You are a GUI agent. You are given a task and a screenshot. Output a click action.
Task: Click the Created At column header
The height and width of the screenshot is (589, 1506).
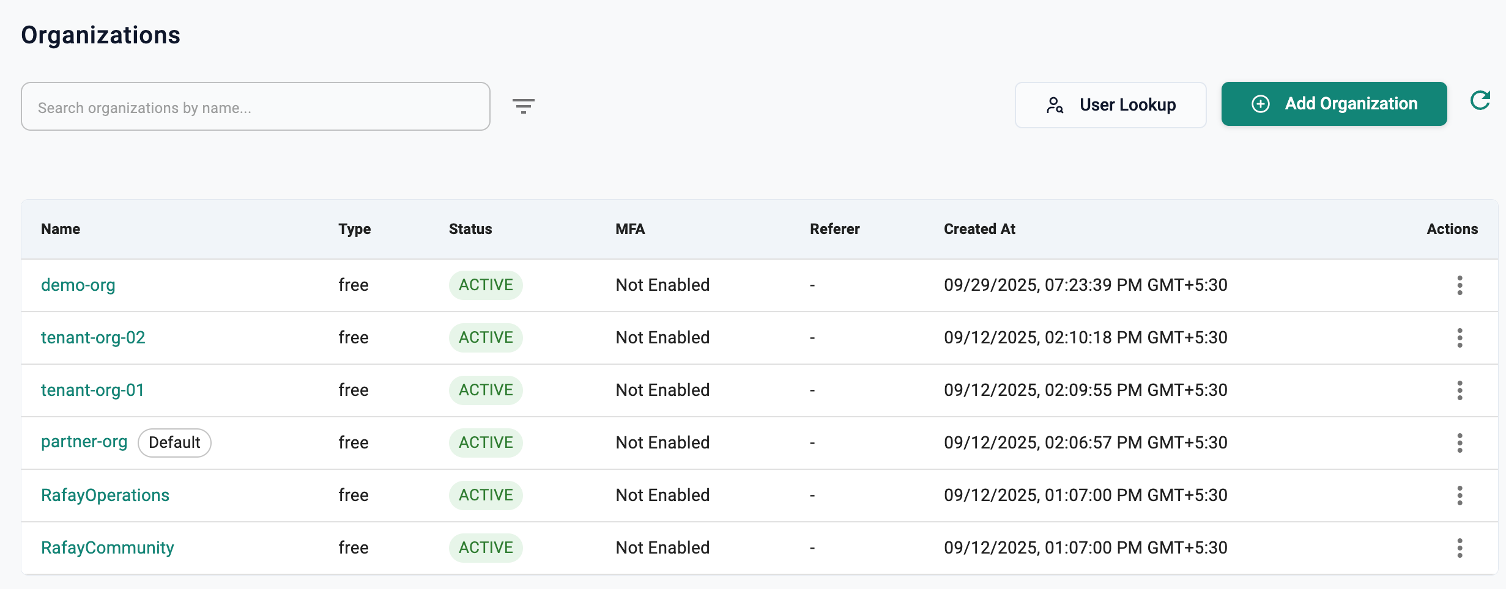pyautogui.click(x=979, y=229)
